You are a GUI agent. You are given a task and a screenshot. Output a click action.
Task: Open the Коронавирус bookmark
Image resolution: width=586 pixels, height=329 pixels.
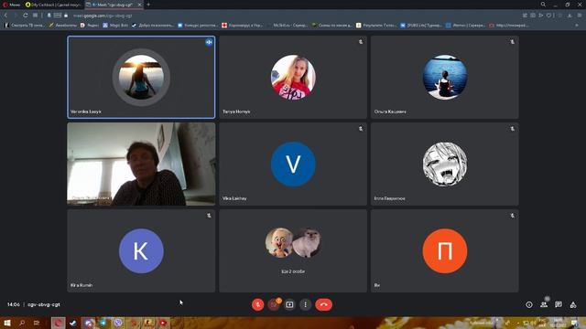tap(242, 26)
